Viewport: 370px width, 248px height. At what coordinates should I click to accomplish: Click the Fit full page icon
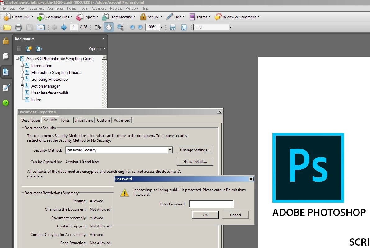(184, 27)
